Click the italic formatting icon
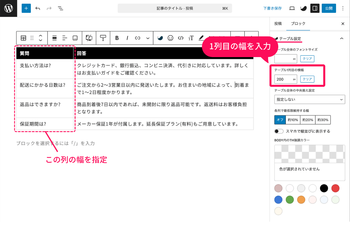 click(127, 38)
